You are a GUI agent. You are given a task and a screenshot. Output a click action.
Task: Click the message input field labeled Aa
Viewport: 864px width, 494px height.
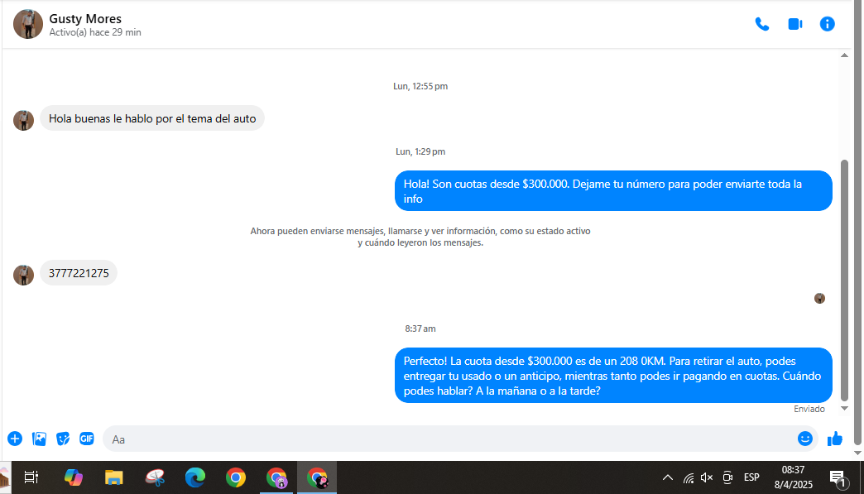click(447, 439)
